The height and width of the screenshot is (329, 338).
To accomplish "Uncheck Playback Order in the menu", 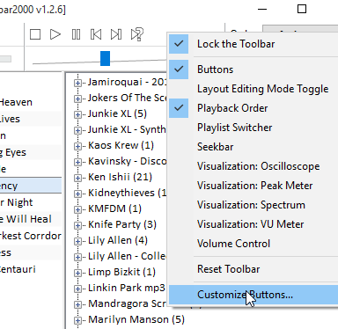I will click(253, 108).
